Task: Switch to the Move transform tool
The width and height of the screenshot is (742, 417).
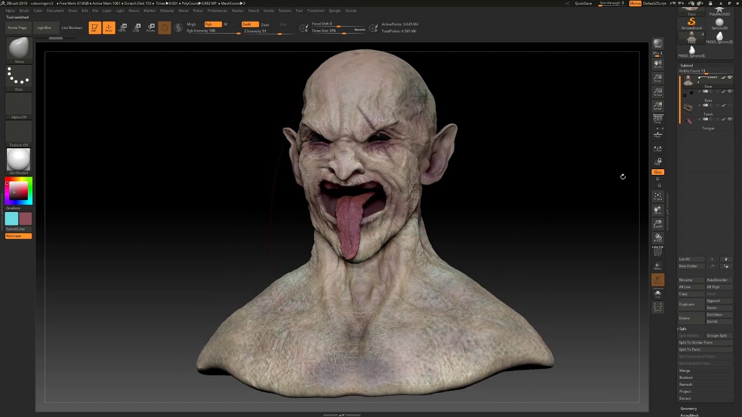Action: pyautogui.click(x=123, y=28)
